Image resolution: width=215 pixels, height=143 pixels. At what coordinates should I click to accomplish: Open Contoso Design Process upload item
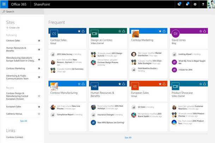pos(108,62)
